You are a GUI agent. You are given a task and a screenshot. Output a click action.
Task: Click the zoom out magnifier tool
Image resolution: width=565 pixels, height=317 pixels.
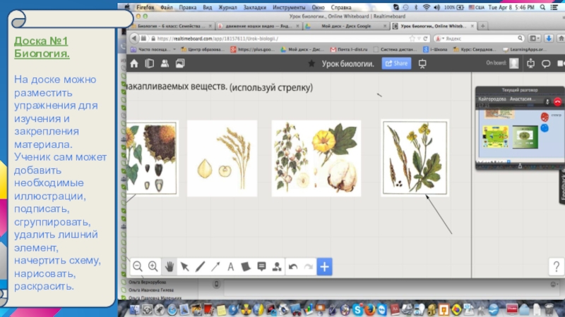[x=138, y=266]
